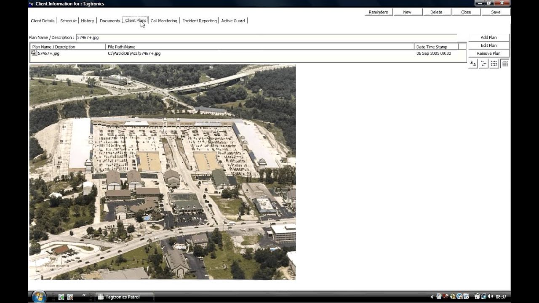Click the 57467+.jpg file icon in list
This screenshot has width=539, height=303.
click(x=34, y=53)
